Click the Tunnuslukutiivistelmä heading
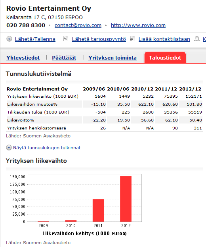Image resolution: width=206 pixels, height=247 pixels. (x=38, y=74)
